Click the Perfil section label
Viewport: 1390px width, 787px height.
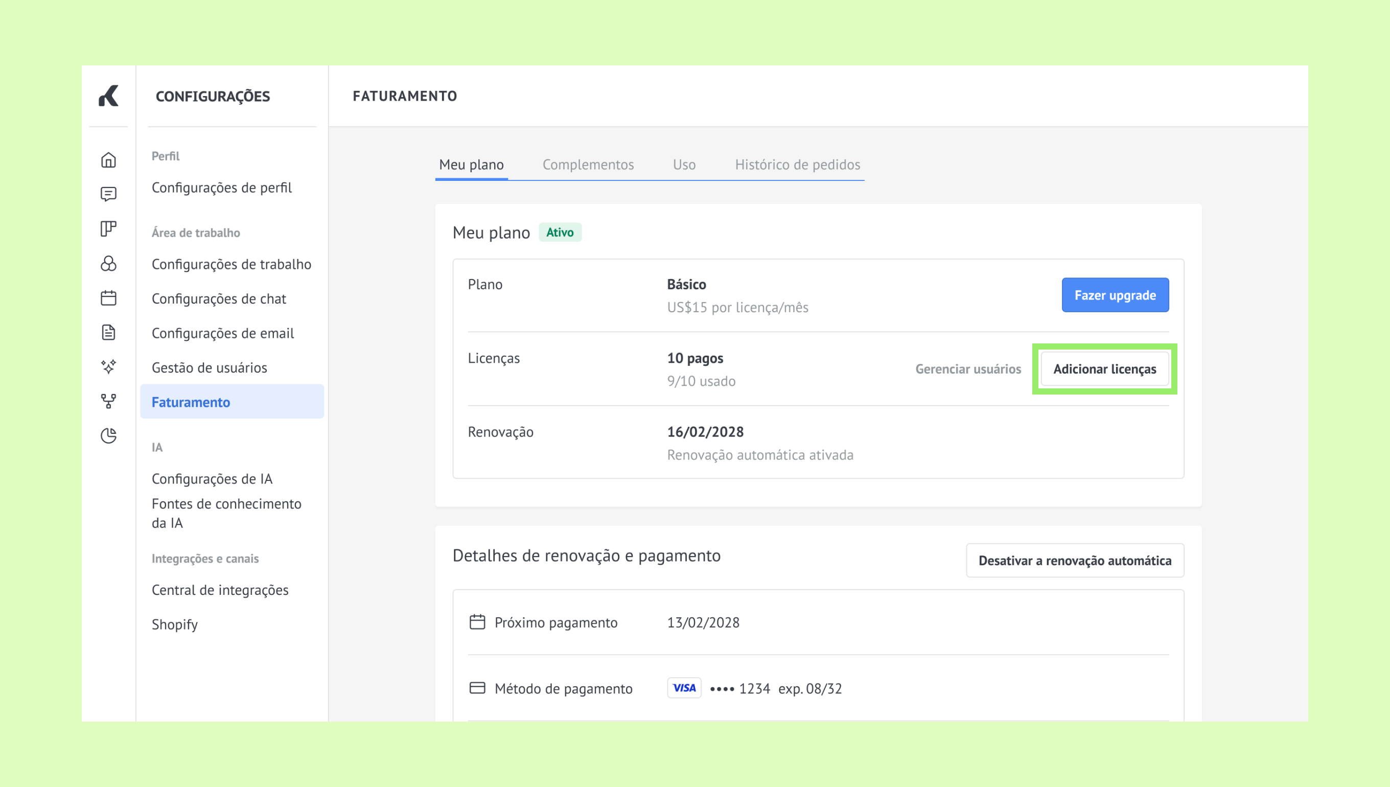pyautogui.click(x=166, y=156)
